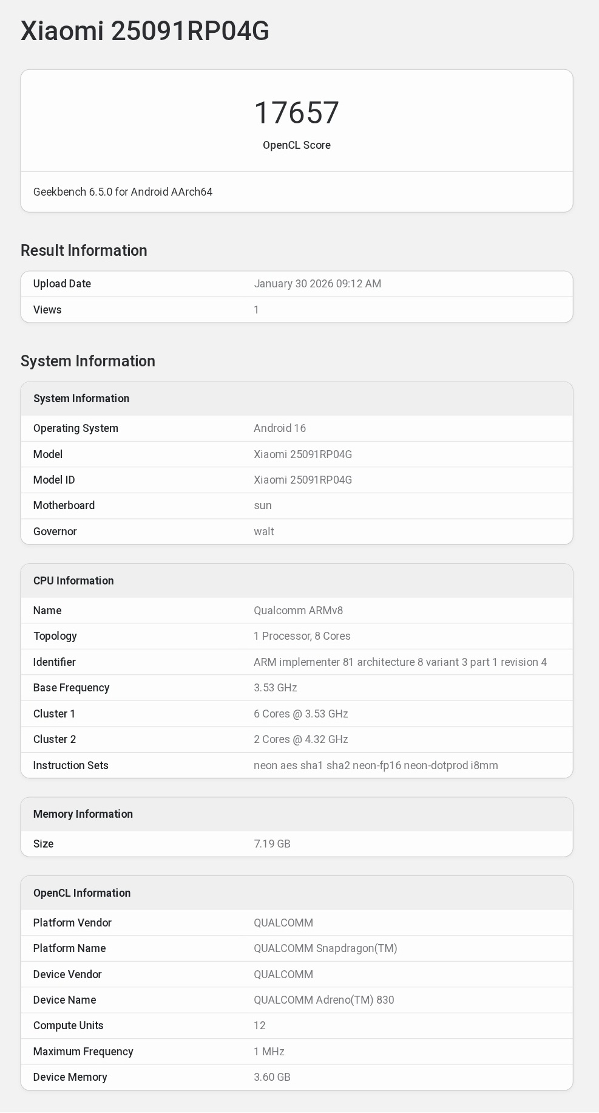Select the Base Frequency value 3.53 GHz
Viewport: 599px width, 1113px height.
[276, 688]
